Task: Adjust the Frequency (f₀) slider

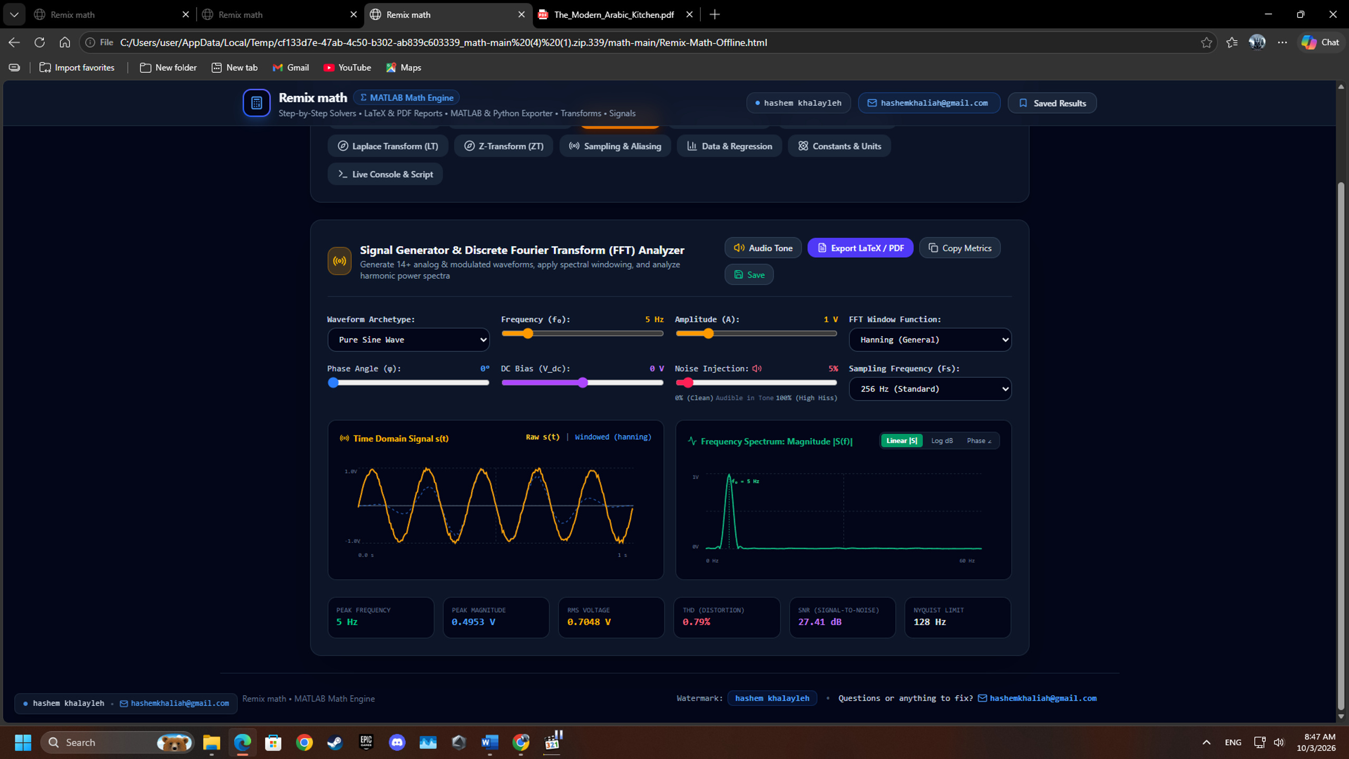Action: (582, 334)
